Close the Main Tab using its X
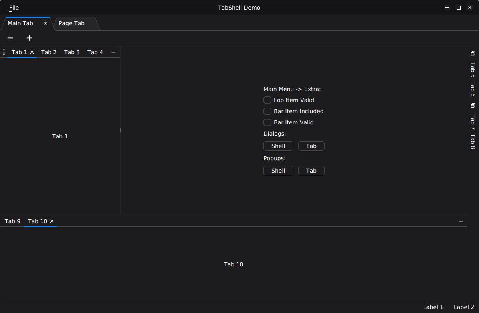 [46, 23]
